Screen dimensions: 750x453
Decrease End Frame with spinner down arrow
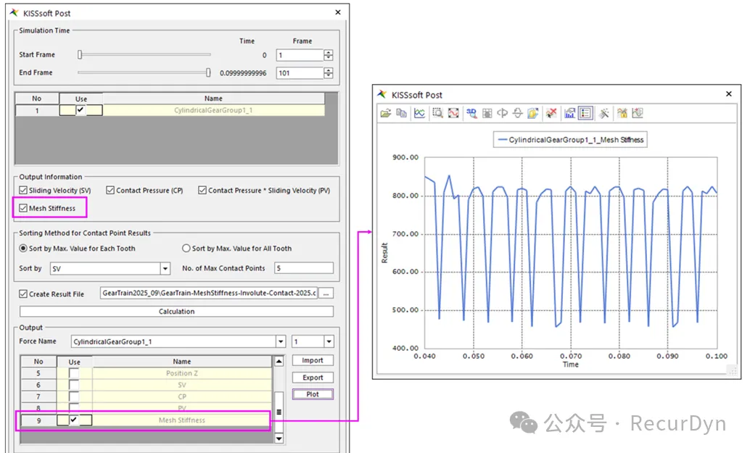328,75
